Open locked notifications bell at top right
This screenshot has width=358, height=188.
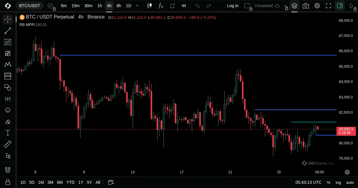point(352,6)
